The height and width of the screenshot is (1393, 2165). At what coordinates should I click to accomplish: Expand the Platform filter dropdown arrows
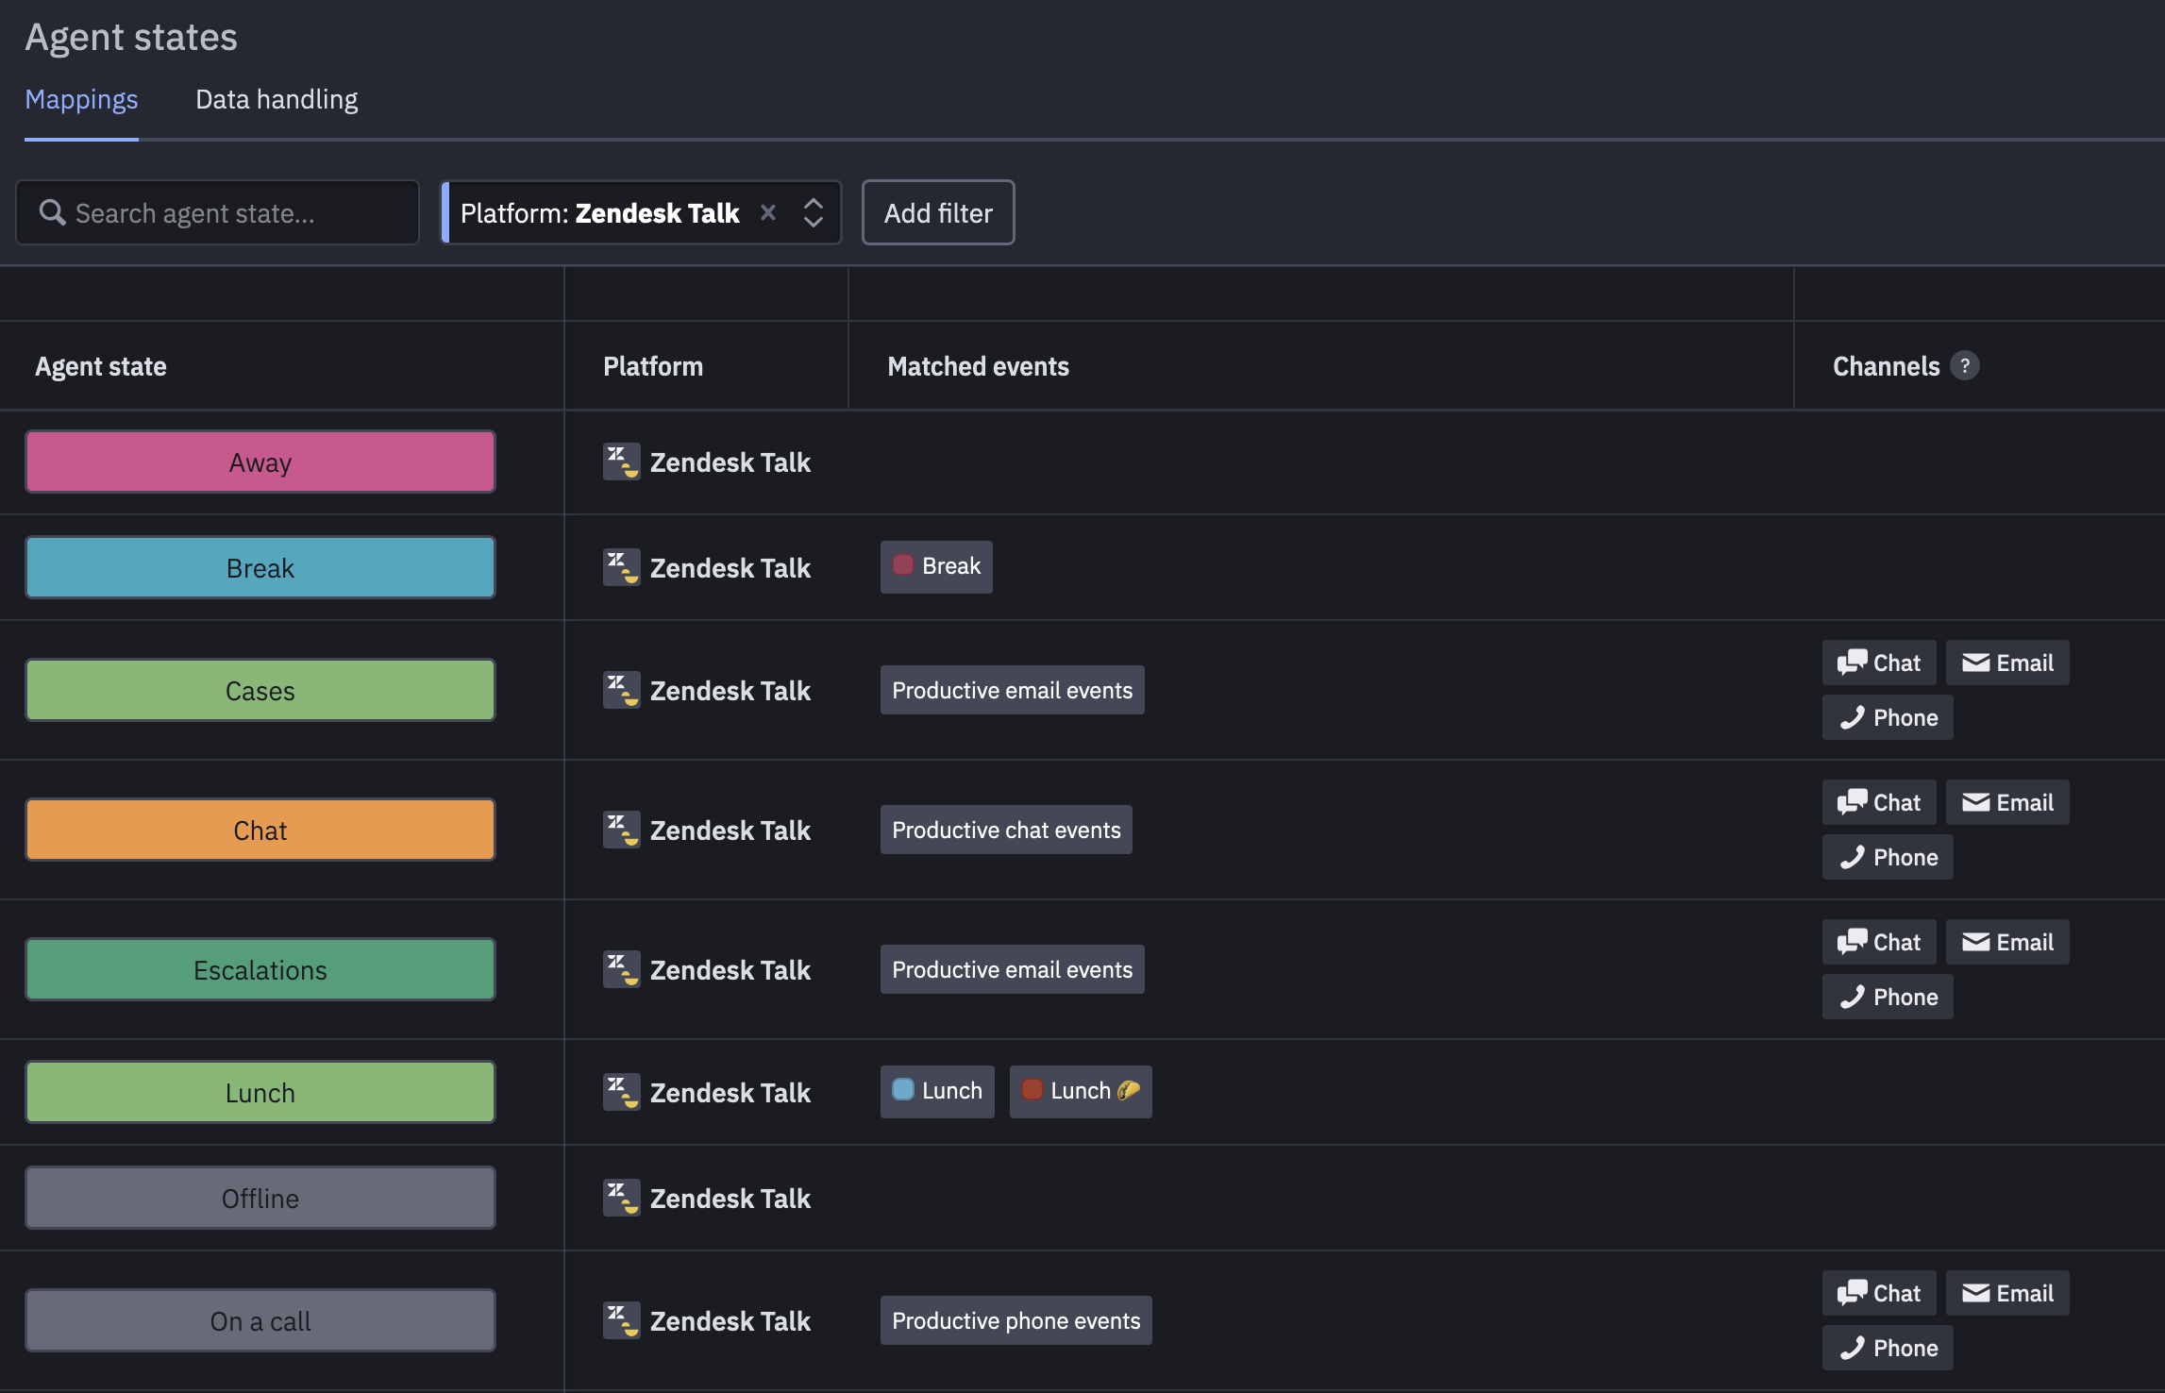click(x=813, y=213)
